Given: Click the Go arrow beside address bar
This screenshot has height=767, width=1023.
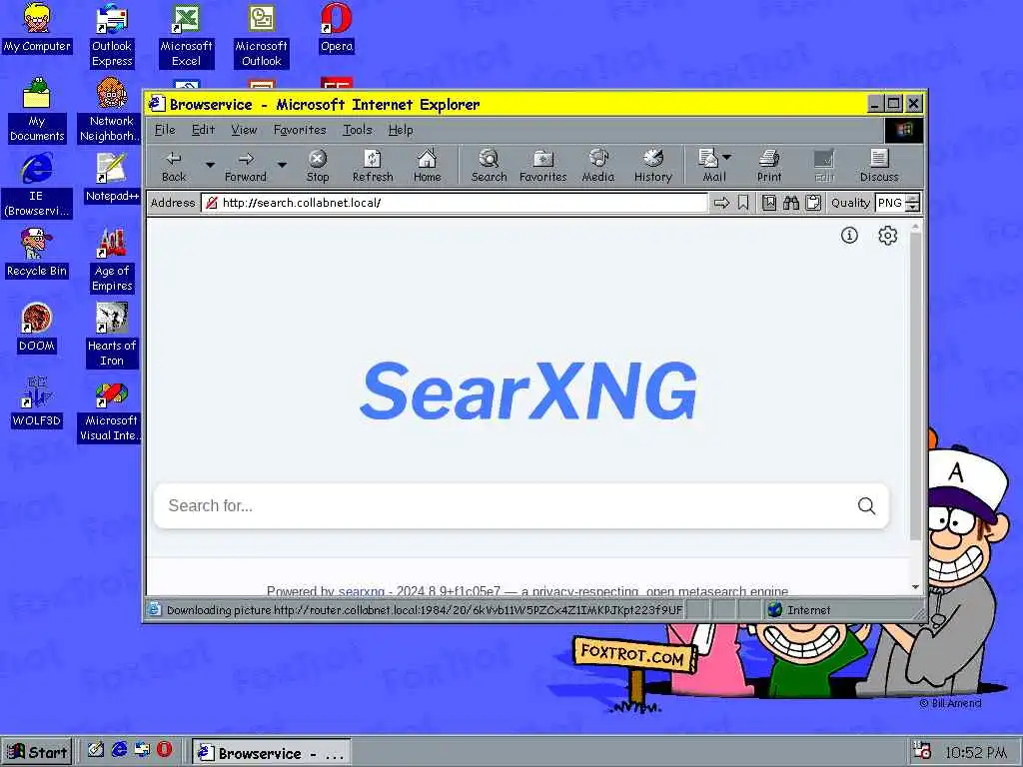Looking at the screenshot, I should point(721,203).
